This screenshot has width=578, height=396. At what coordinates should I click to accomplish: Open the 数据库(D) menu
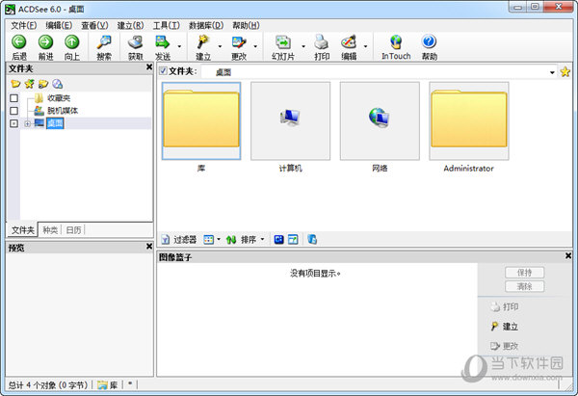pos(206,25)
